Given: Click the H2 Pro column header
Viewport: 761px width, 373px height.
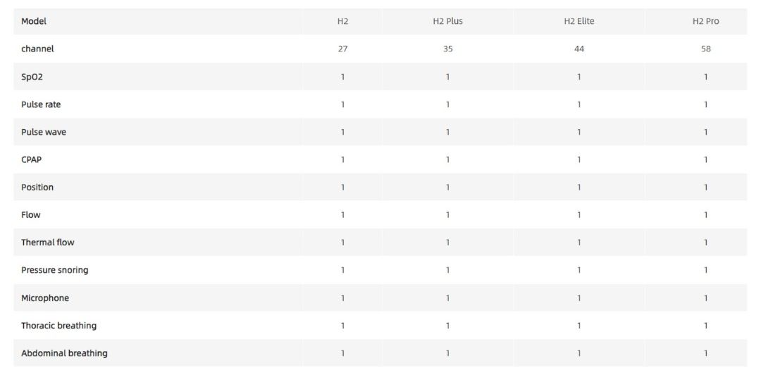Looking at the screenshot, I should coord(705,21).
